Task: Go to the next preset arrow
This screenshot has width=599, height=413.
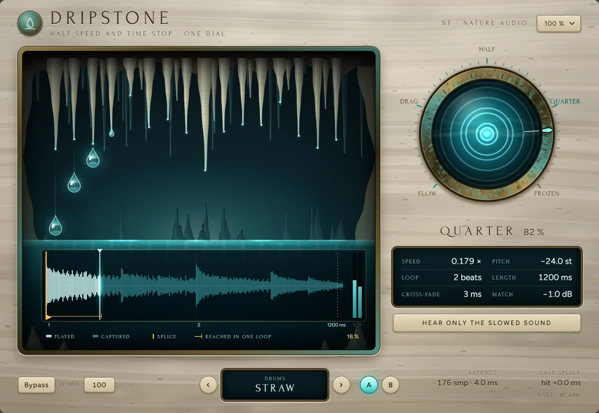Action: pos(341,385)
